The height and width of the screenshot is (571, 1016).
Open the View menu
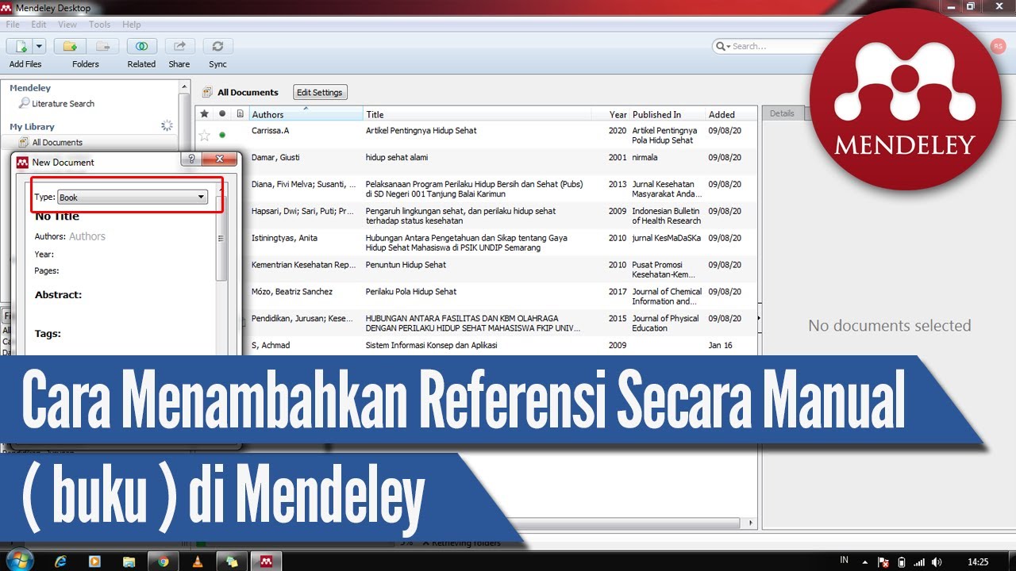(67, 25)
